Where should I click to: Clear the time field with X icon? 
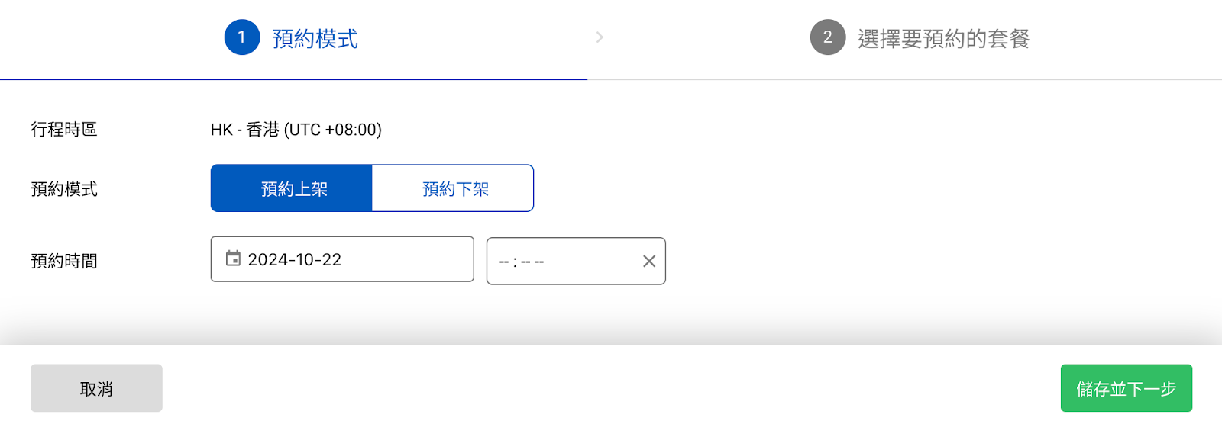tap(649, 262)
